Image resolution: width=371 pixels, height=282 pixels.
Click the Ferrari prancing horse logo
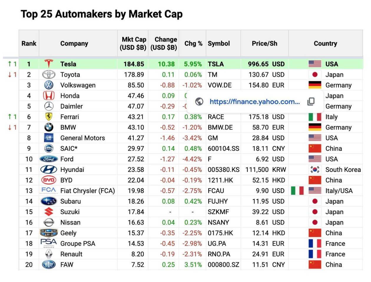[x=49, y=117]
